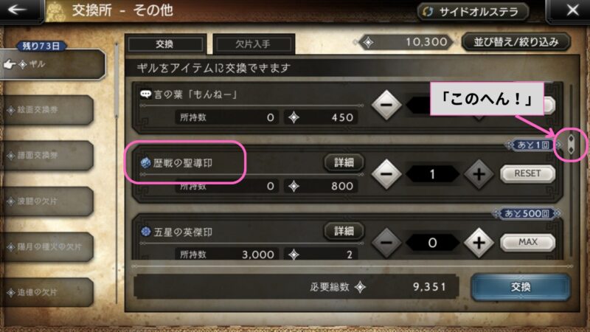Decrease 五星の英傑印 quantity with minus button
The width and height of the screenshot is (590, 332).
386,243
